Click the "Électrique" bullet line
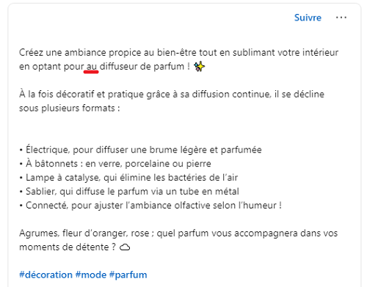The image size is (367, 287). pyautogui.click(x=140, y=150)
